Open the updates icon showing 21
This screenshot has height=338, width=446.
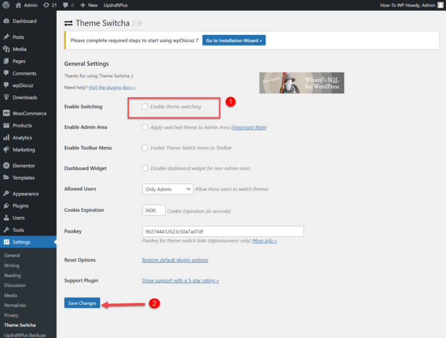tap(46, 5)
